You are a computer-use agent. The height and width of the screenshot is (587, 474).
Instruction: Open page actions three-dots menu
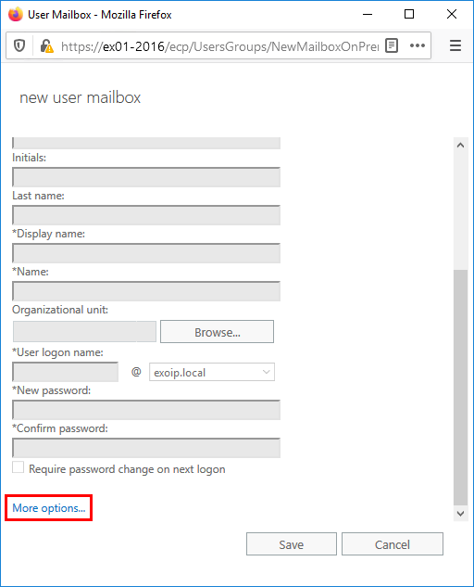pos(418,45)
